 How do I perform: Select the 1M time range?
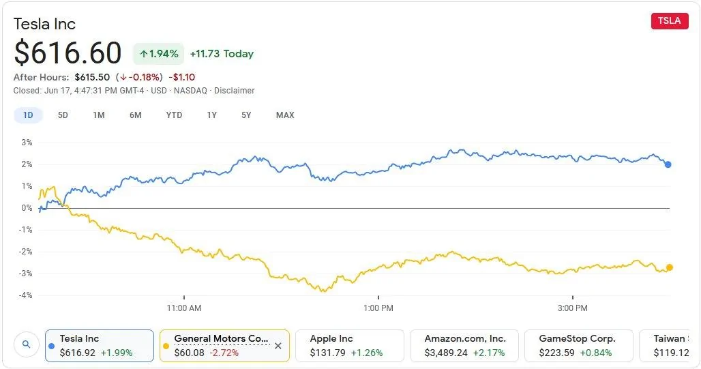[x=99, y=115]
